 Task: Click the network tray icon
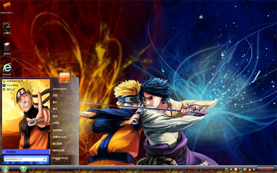click(x=241, y=169)
